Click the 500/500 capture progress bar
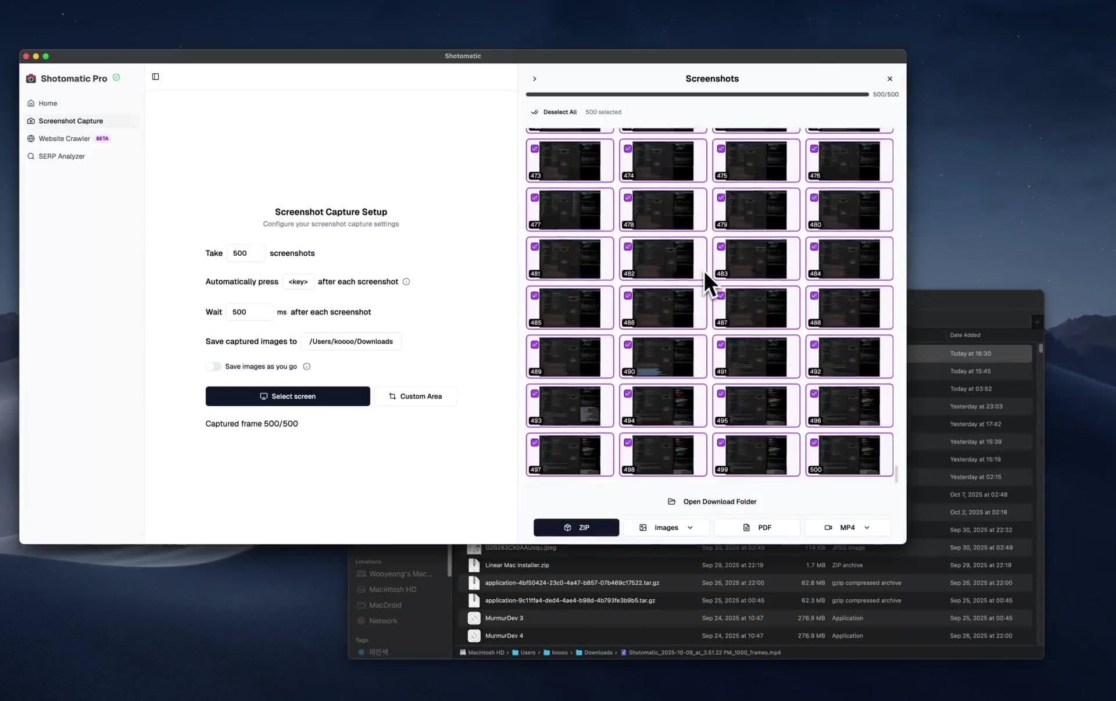 [x=695, y=94]
